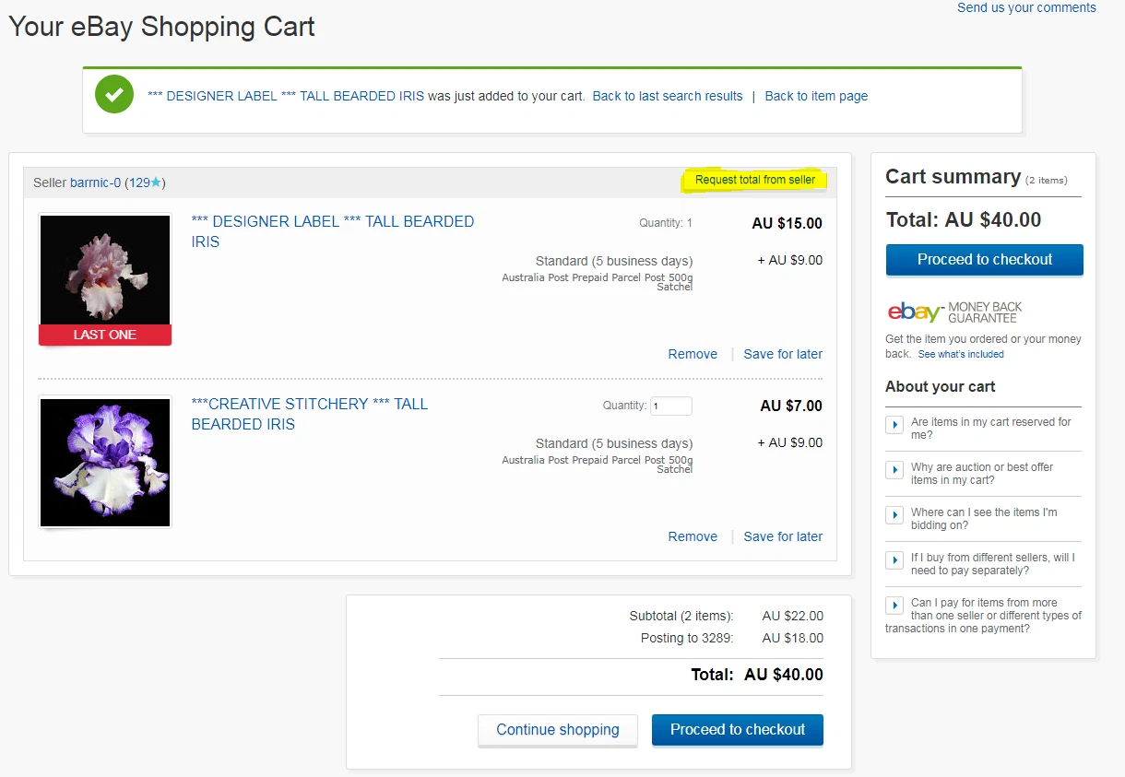Open the See what's included link
Image resolution: width=1125 pixels, height=777 pixels.
click(x=961, y=354)
